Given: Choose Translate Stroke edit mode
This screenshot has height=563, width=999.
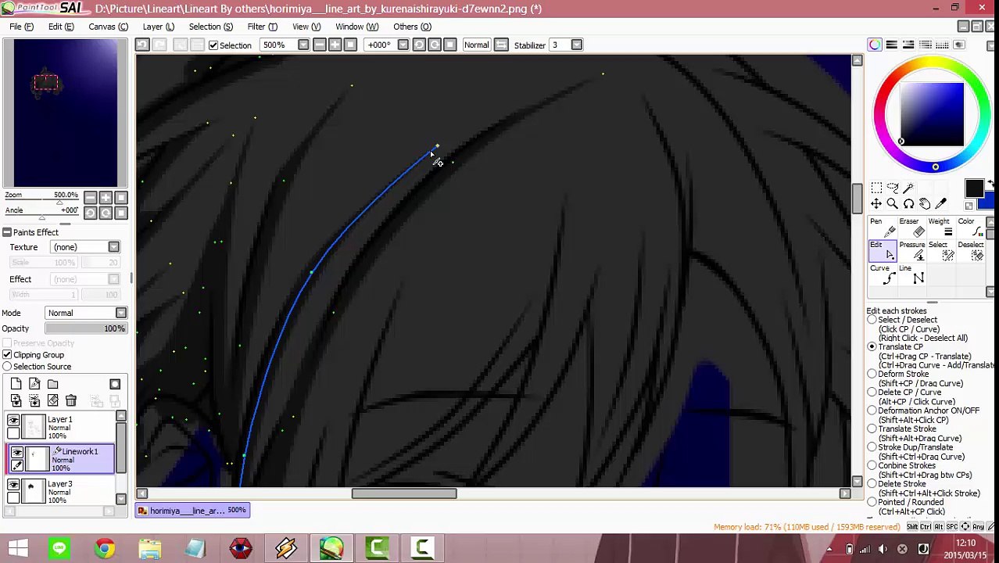Looking at the screenshot, I should (872, 429).
